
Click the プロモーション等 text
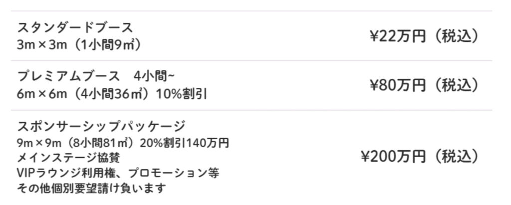coord(174,173)
